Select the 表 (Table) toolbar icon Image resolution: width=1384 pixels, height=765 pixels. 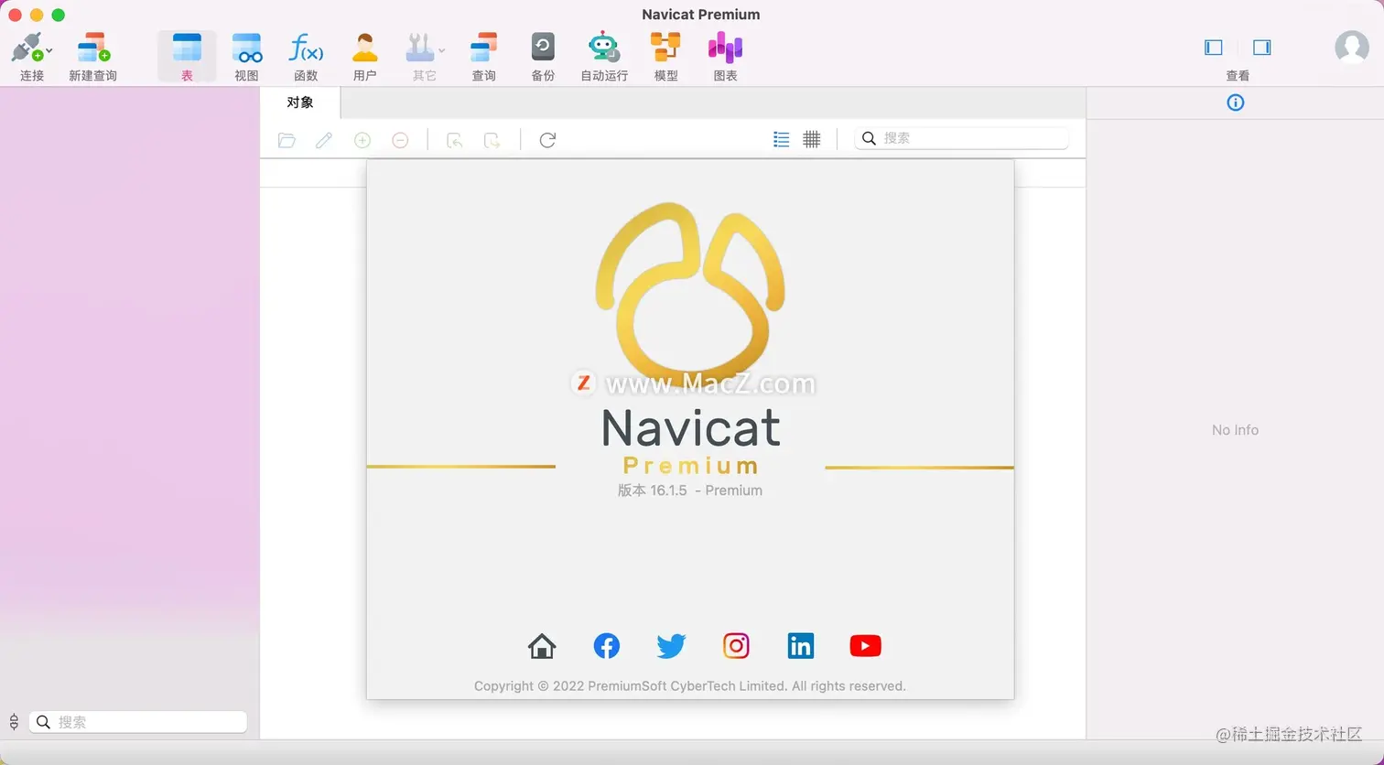pos(187,48)
